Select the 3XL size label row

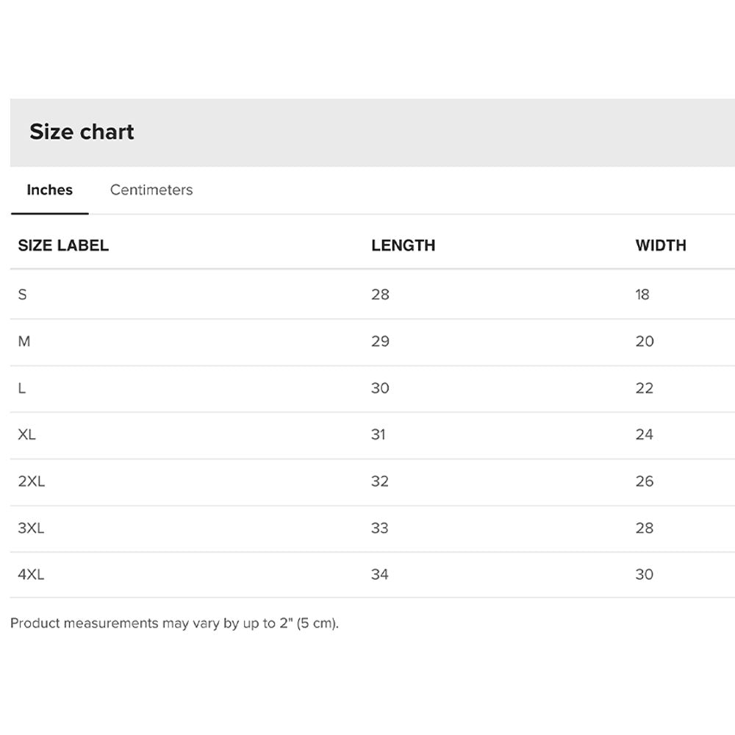(31, 528)
